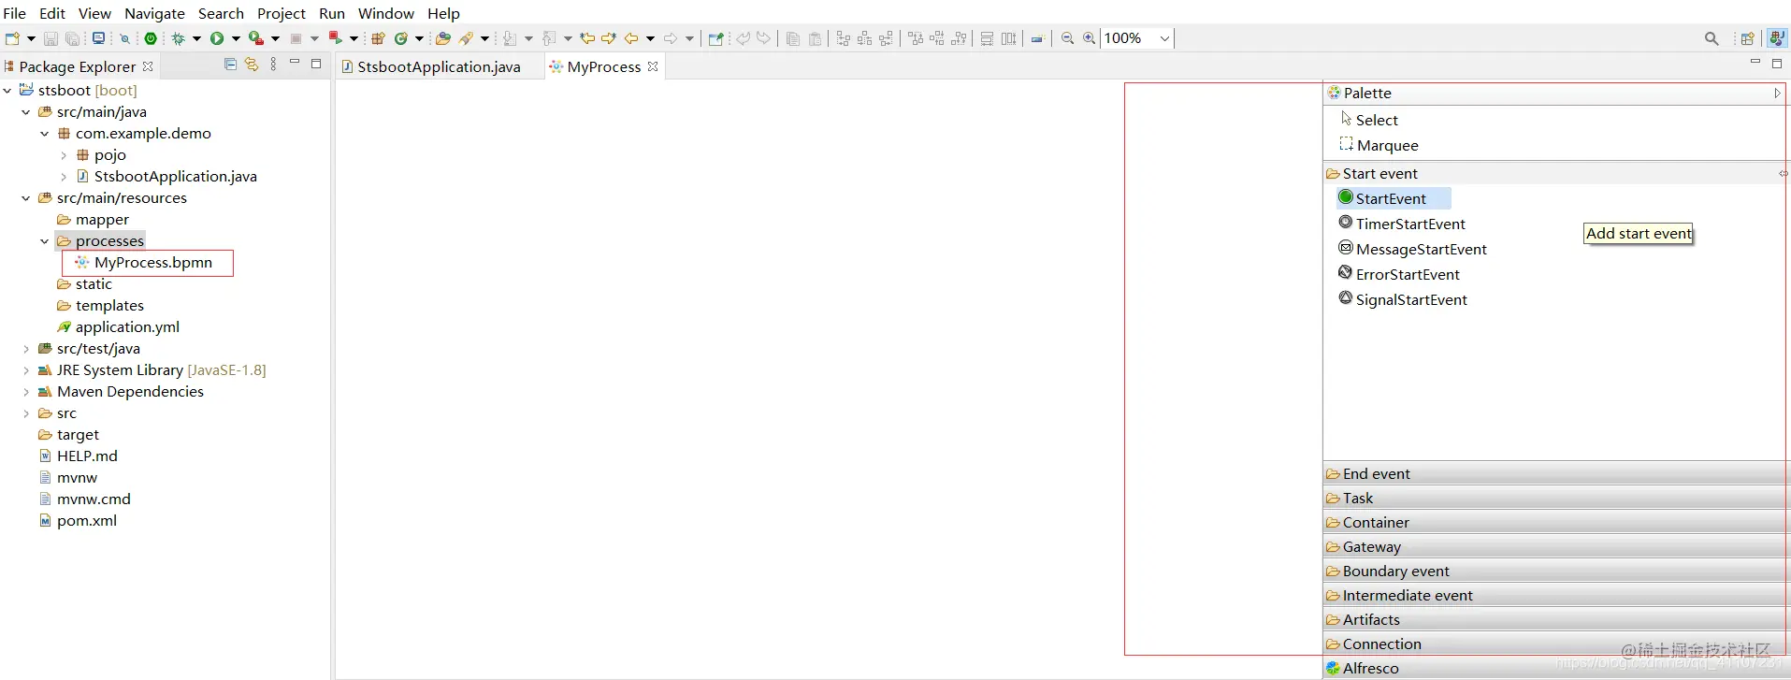Screen dimensions: 1791x680
Task: Select the ErrorStartEvent palette item
Action: coord(1399,274)
